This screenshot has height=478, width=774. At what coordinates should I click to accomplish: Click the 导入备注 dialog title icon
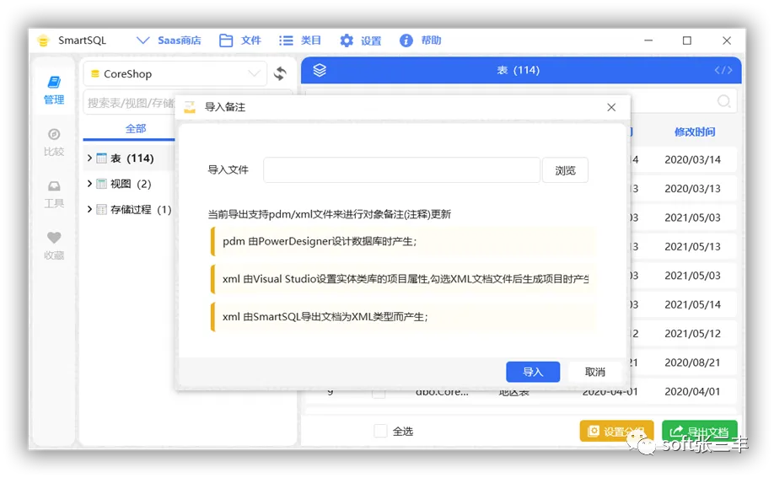[190, 107]
